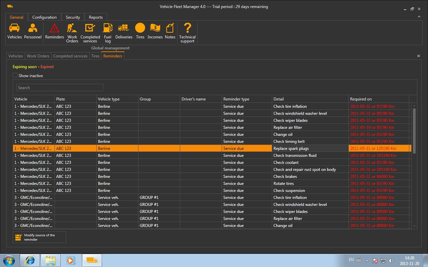The image size is (428, 267).
Task: Open Completed services ribbon icon
Action: [x=90, y=33]
